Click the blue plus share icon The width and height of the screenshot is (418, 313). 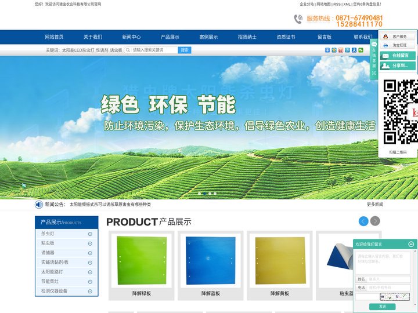coord(327,50)
